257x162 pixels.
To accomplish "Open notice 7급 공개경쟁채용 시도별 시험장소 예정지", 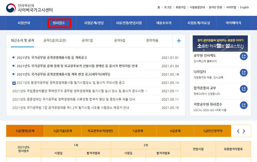I will pyautogui.click(x=71, y=108).
